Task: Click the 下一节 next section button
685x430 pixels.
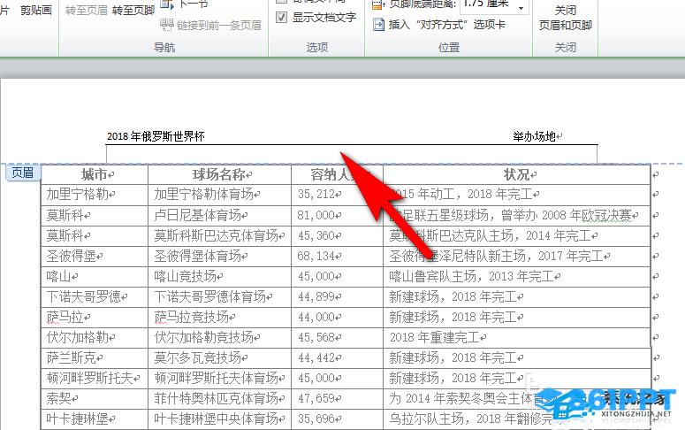Action: click(185, 4)
